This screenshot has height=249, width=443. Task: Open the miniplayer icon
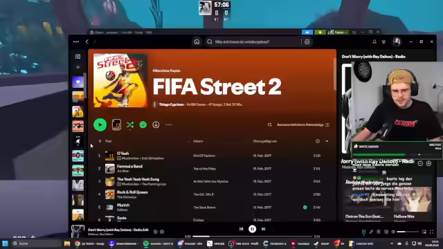(x=424, y=232)
